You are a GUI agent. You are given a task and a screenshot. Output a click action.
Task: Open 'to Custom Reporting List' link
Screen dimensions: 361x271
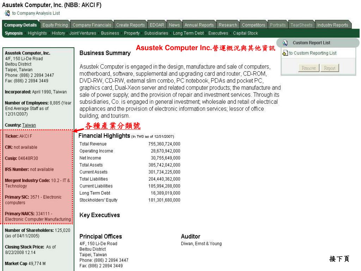tap(313, 53)
